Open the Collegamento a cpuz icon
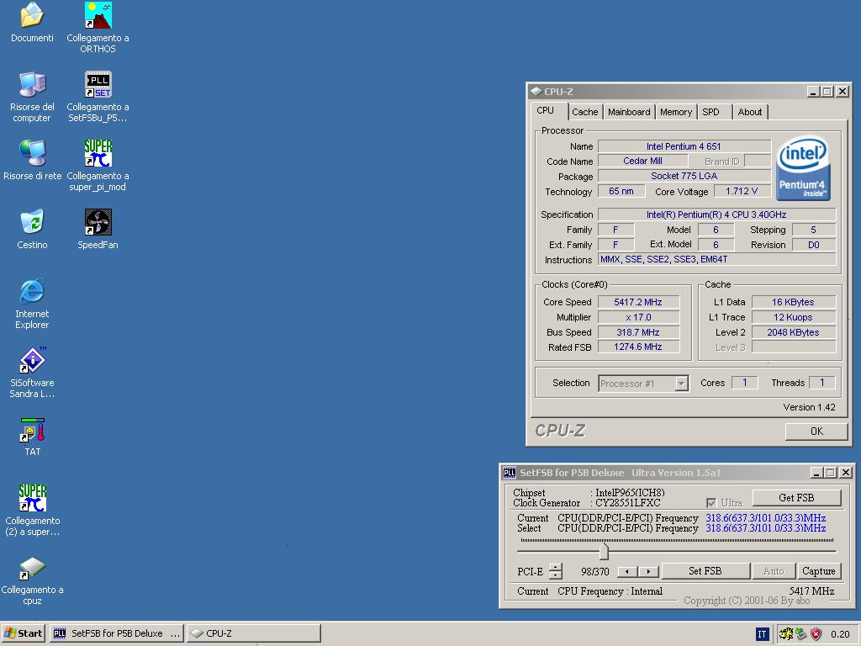Screen dimensions: 861x646 pos(32,568)
